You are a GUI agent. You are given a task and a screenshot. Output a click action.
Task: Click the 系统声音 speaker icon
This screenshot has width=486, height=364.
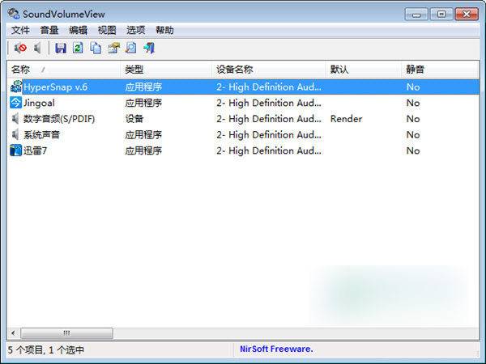coord(15,134)
